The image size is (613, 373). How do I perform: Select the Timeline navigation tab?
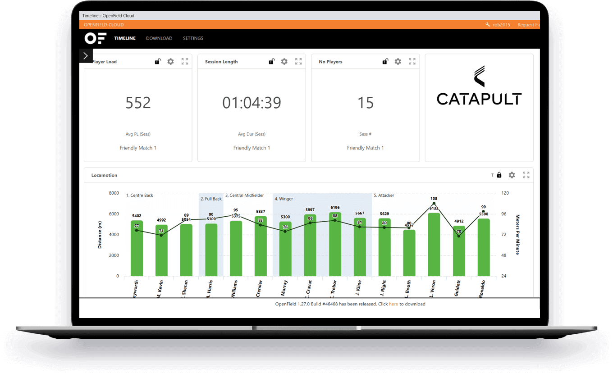(x=125, y=38)
